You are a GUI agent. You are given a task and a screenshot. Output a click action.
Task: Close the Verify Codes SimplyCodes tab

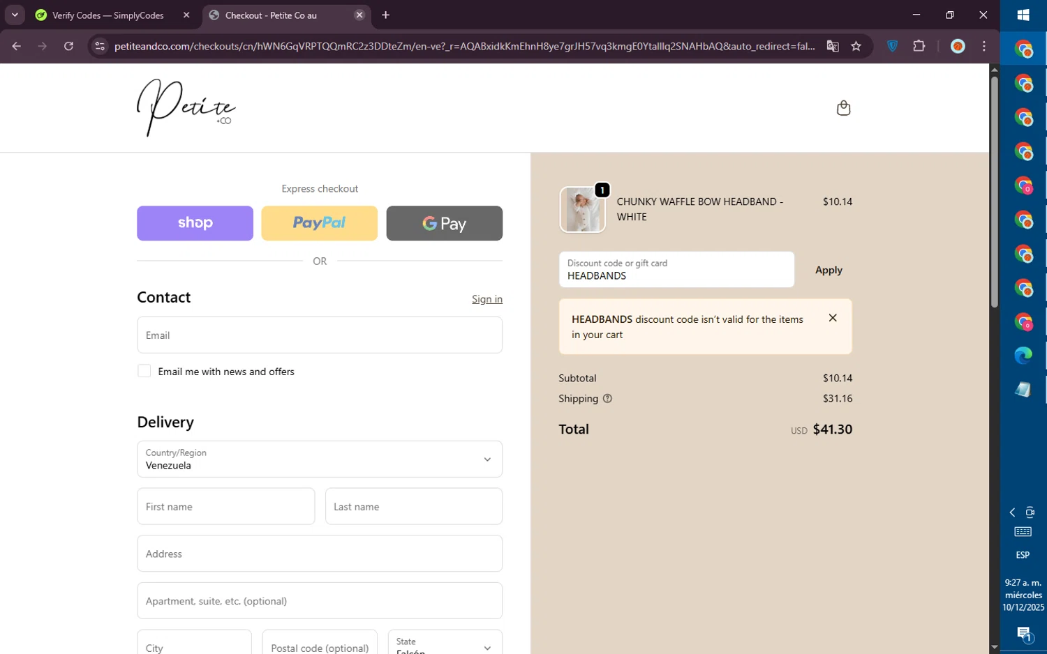[x=186, y=15]
